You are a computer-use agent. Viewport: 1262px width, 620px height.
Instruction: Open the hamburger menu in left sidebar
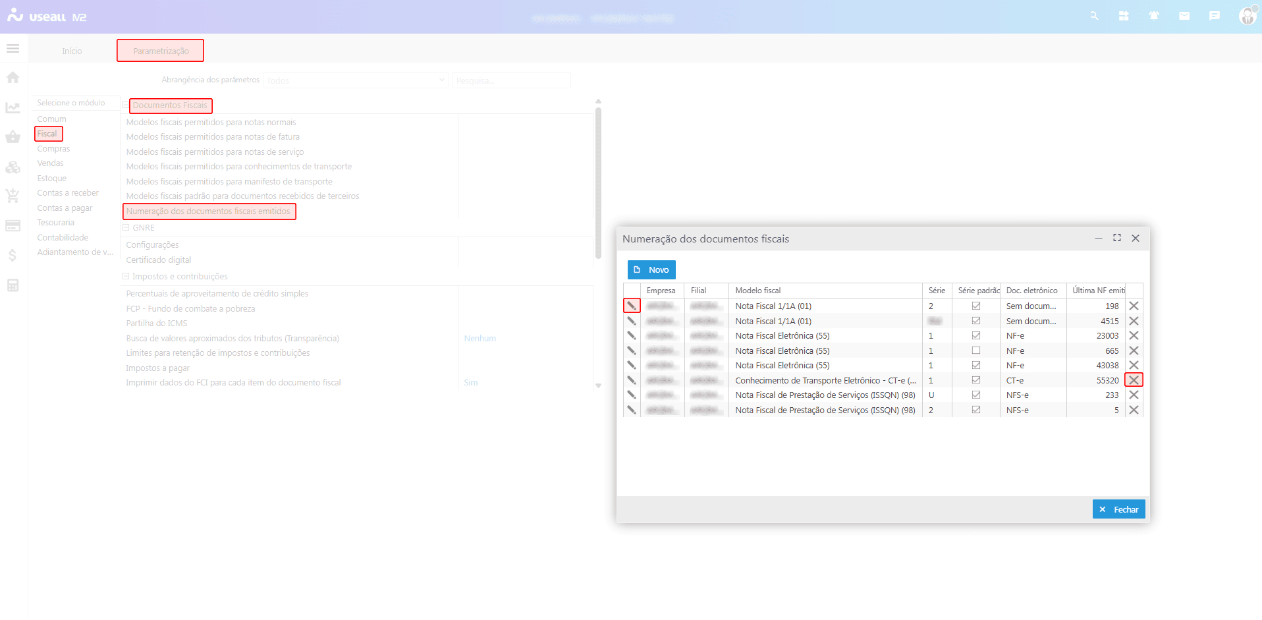click(x=13, y=49)
